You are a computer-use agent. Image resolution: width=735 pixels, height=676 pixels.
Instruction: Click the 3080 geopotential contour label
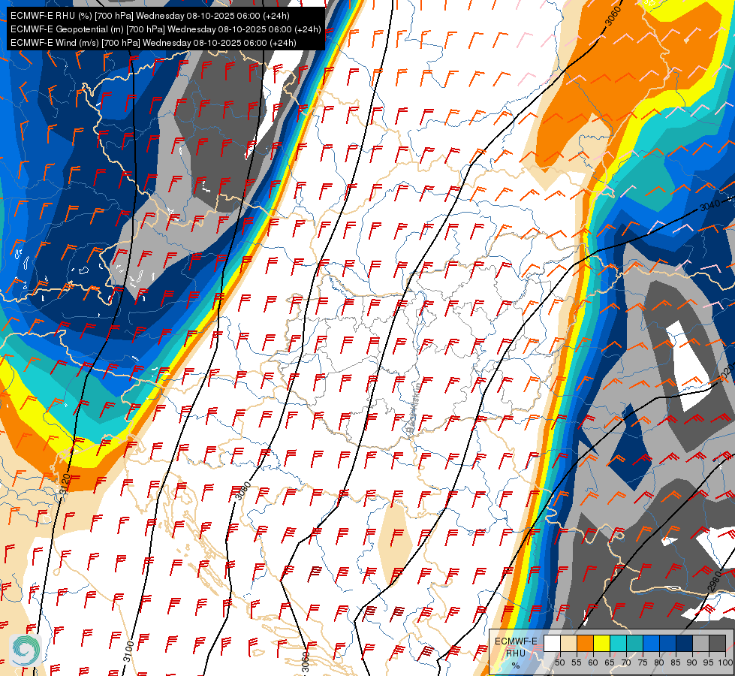click(243, 490)
